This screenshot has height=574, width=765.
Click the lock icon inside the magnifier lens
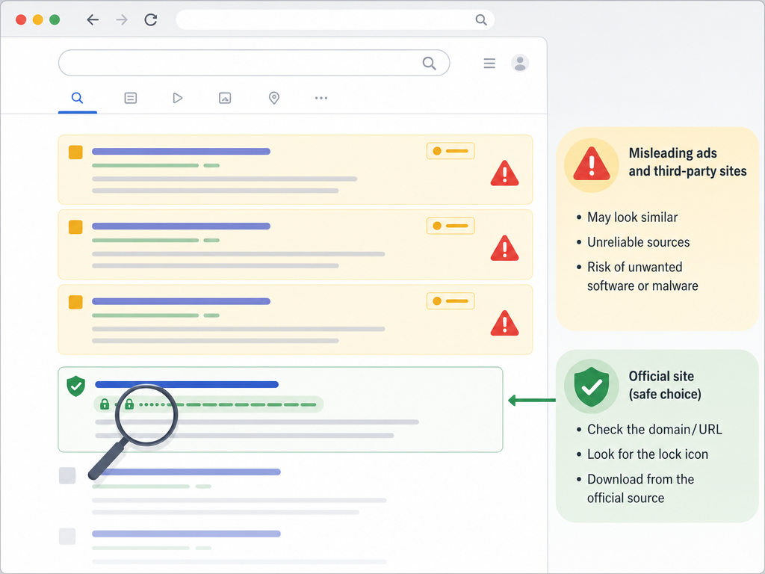(x=129, y=404)
